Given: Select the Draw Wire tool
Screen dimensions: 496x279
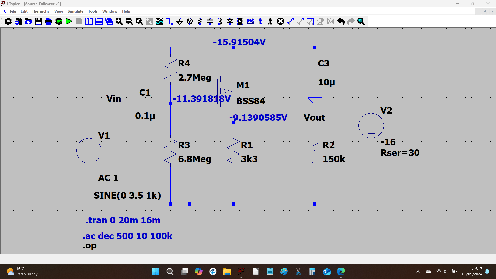Looking at the screenshot, I should point(170,21).
